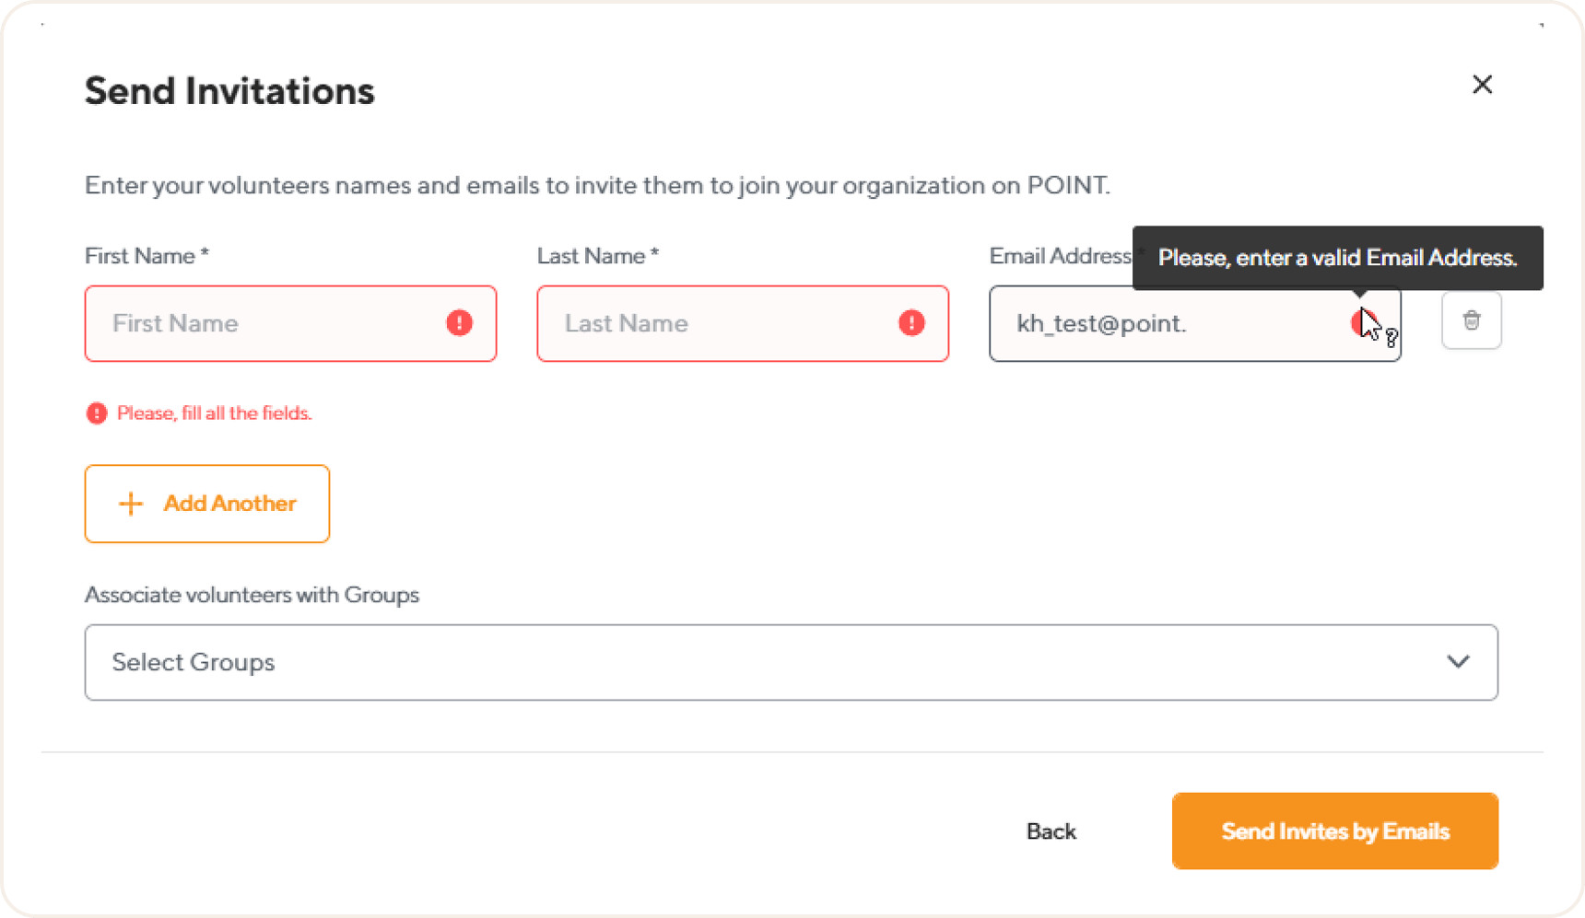Click Back to return
Image resolution: width=1585 pixels, height=918 pixels.
point(1050,831)
